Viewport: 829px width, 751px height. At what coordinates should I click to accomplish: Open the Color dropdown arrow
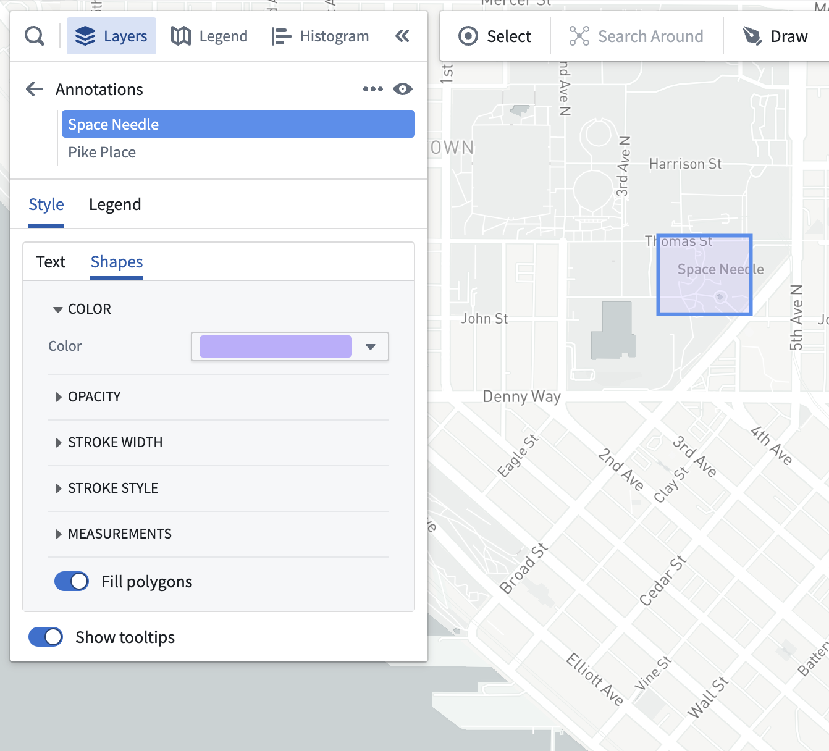coord(371,347)
